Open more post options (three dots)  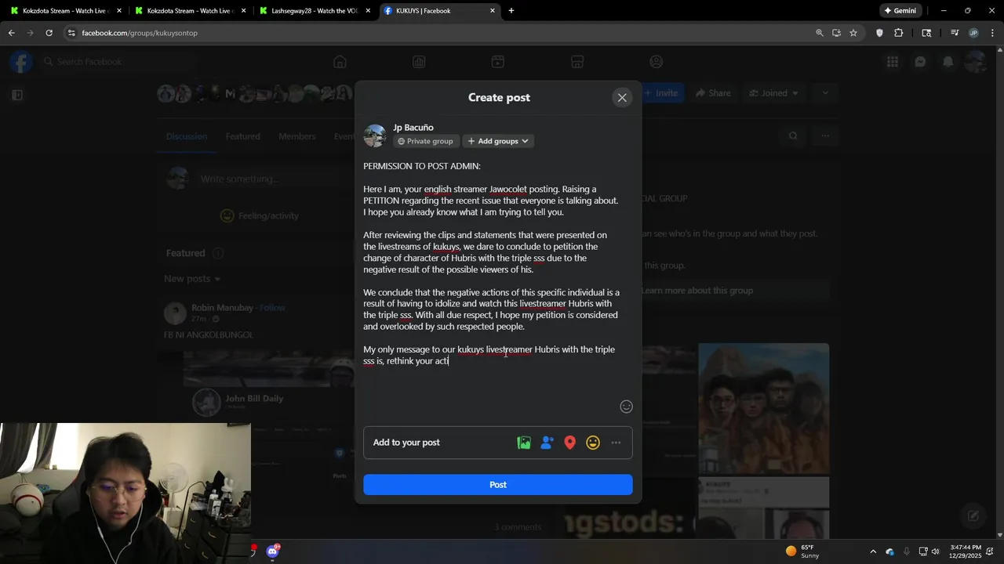(x=616, y=443)
